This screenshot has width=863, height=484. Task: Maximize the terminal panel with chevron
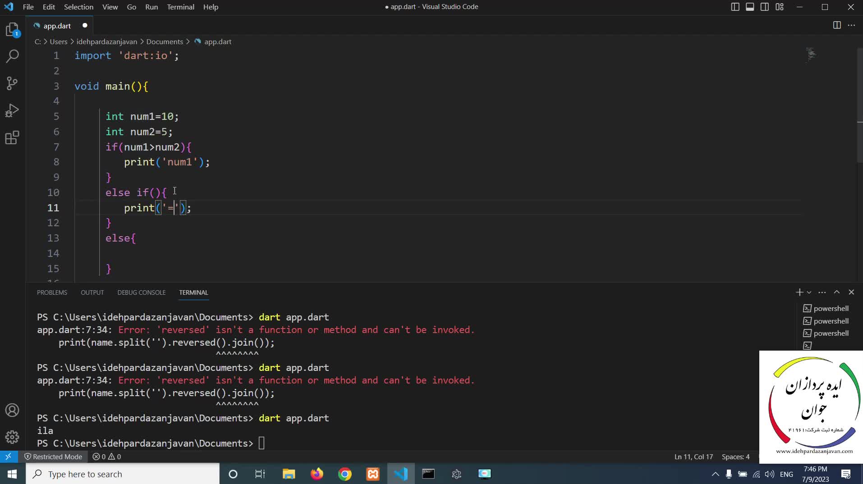836,292
